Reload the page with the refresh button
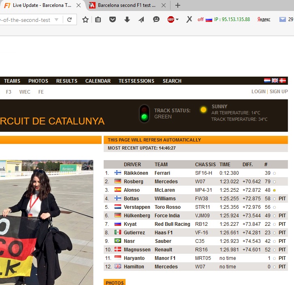Viewport: 294px width, 285px height. 69,19
